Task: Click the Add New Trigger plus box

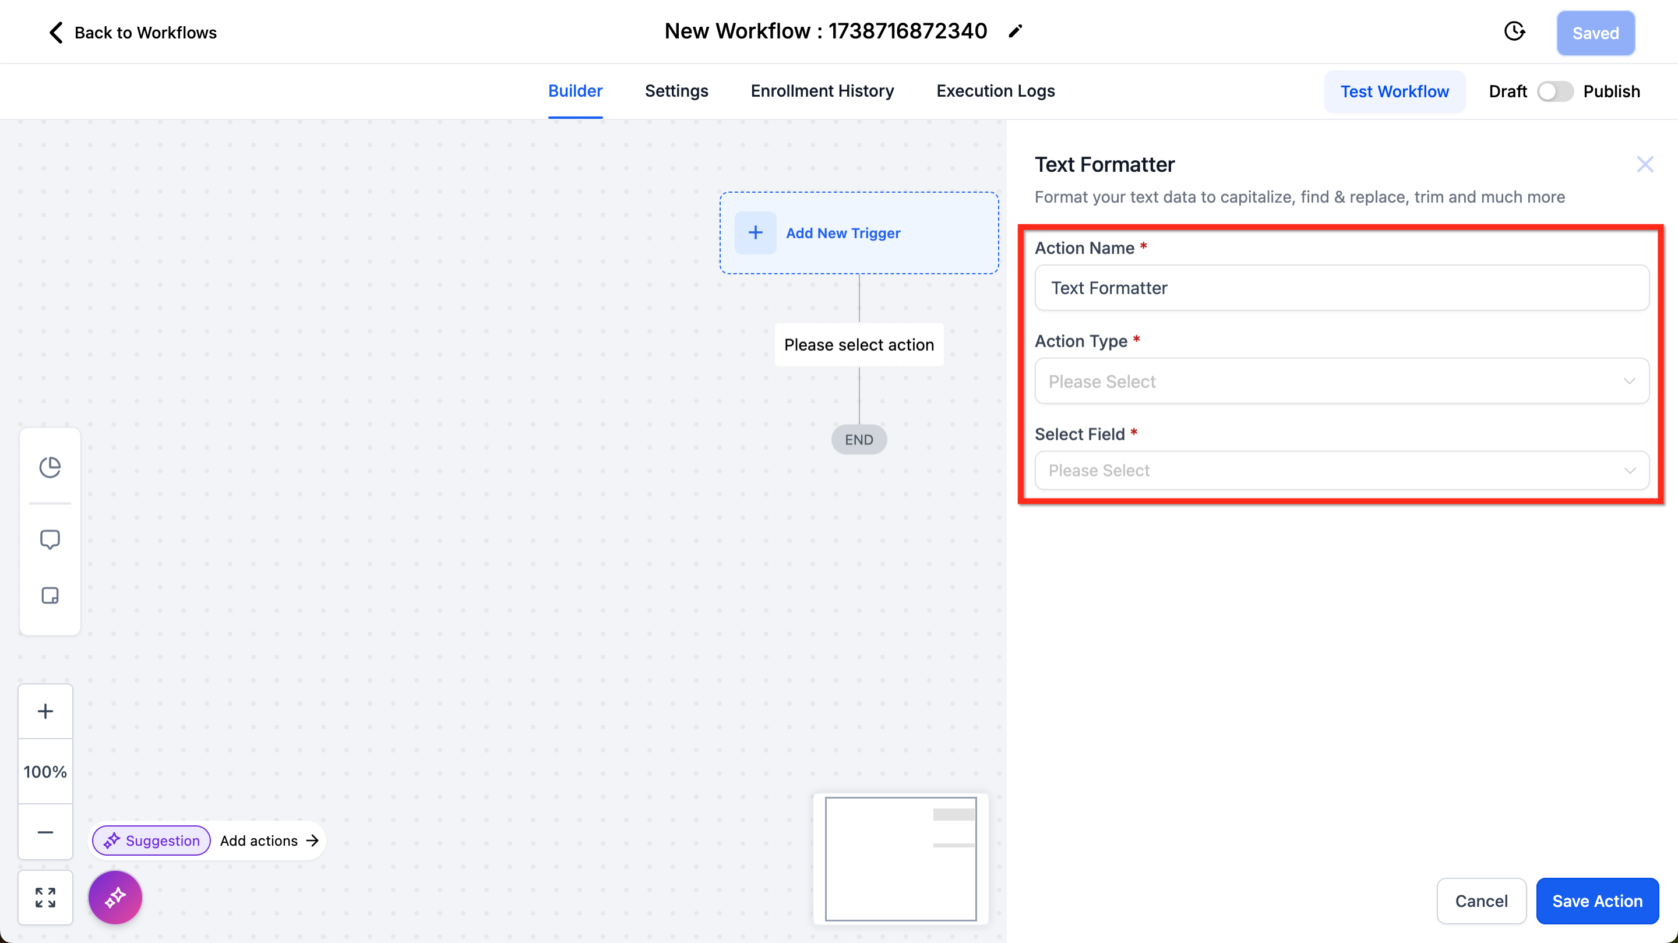Action: click(x=755, y=232)
